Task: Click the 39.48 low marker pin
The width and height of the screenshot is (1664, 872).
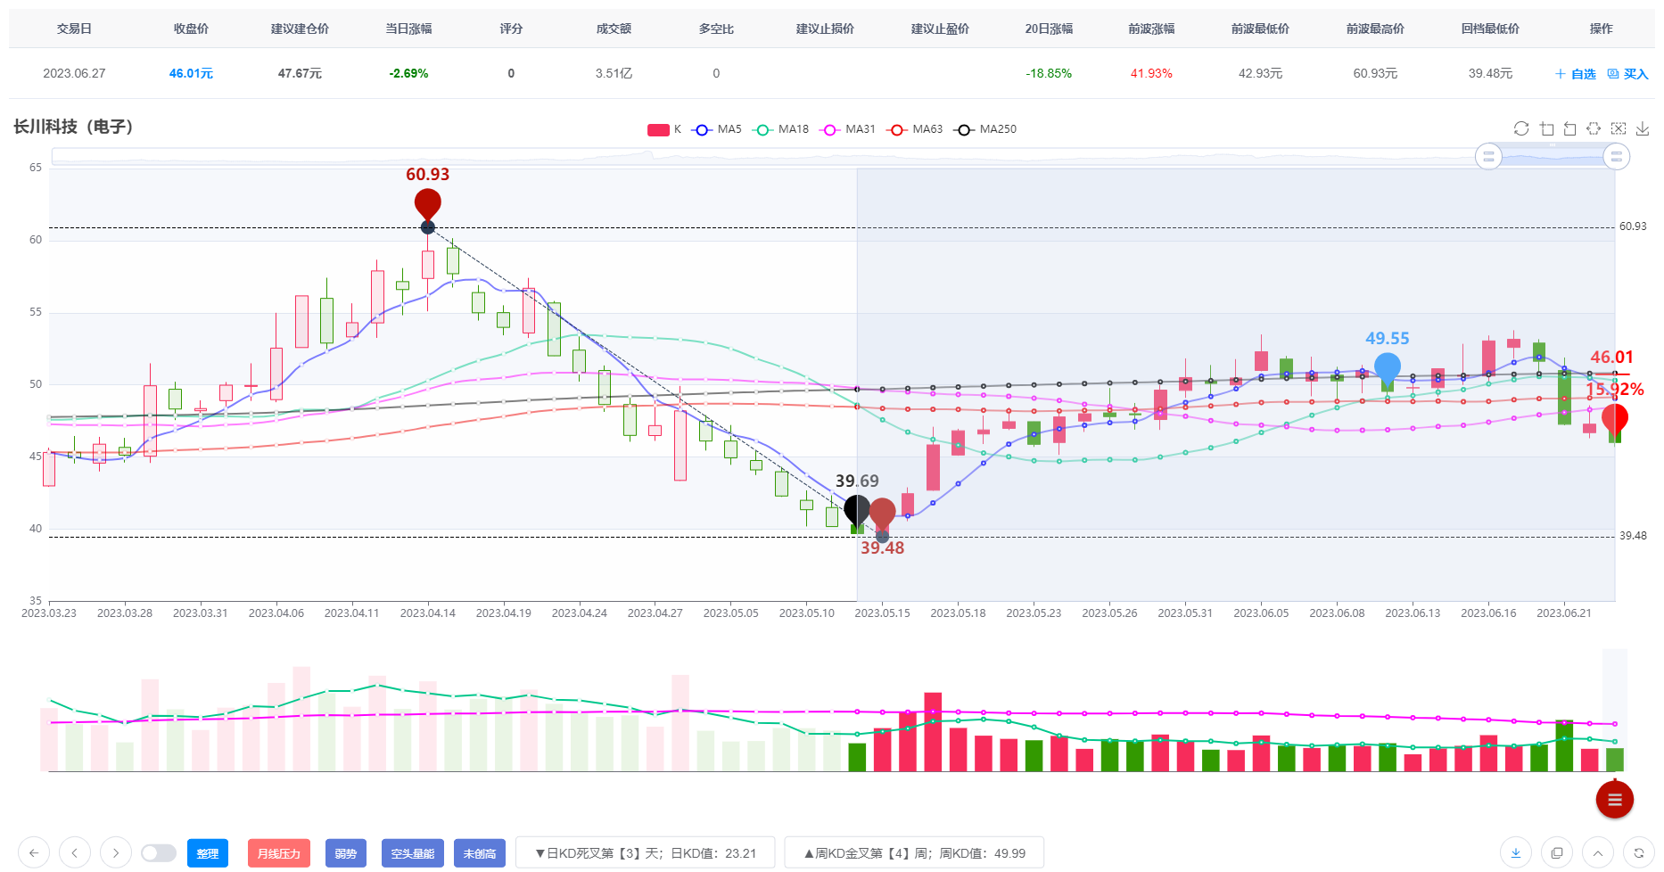Action: 882,514
